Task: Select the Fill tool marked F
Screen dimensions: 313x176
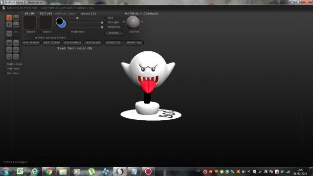Action: tap(9, 24)
